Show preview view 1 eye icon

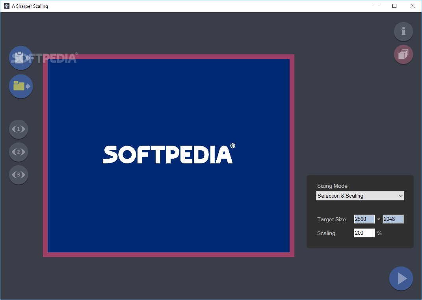click(x=19, y=129)
